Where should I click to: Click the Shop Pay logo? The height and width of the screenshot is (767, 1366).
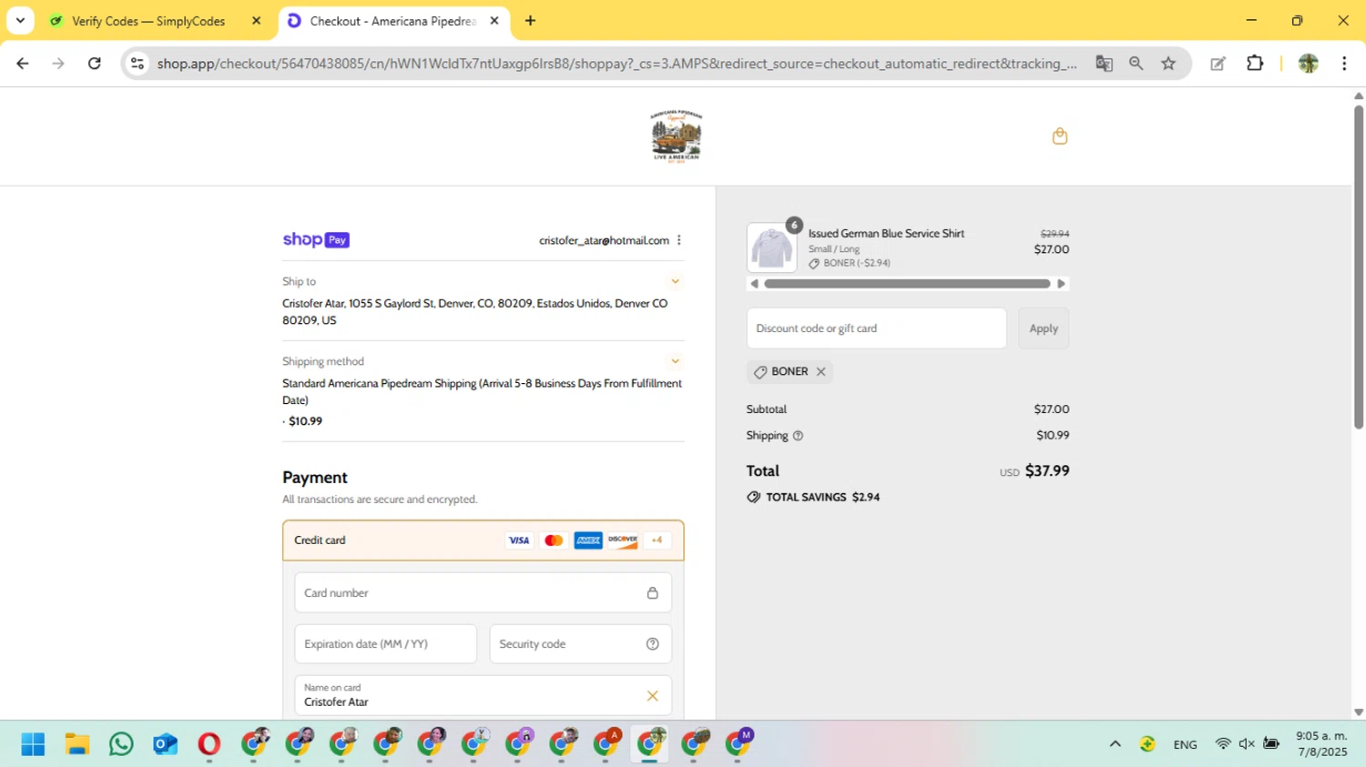pyautogui.click(x=316, y=240)
